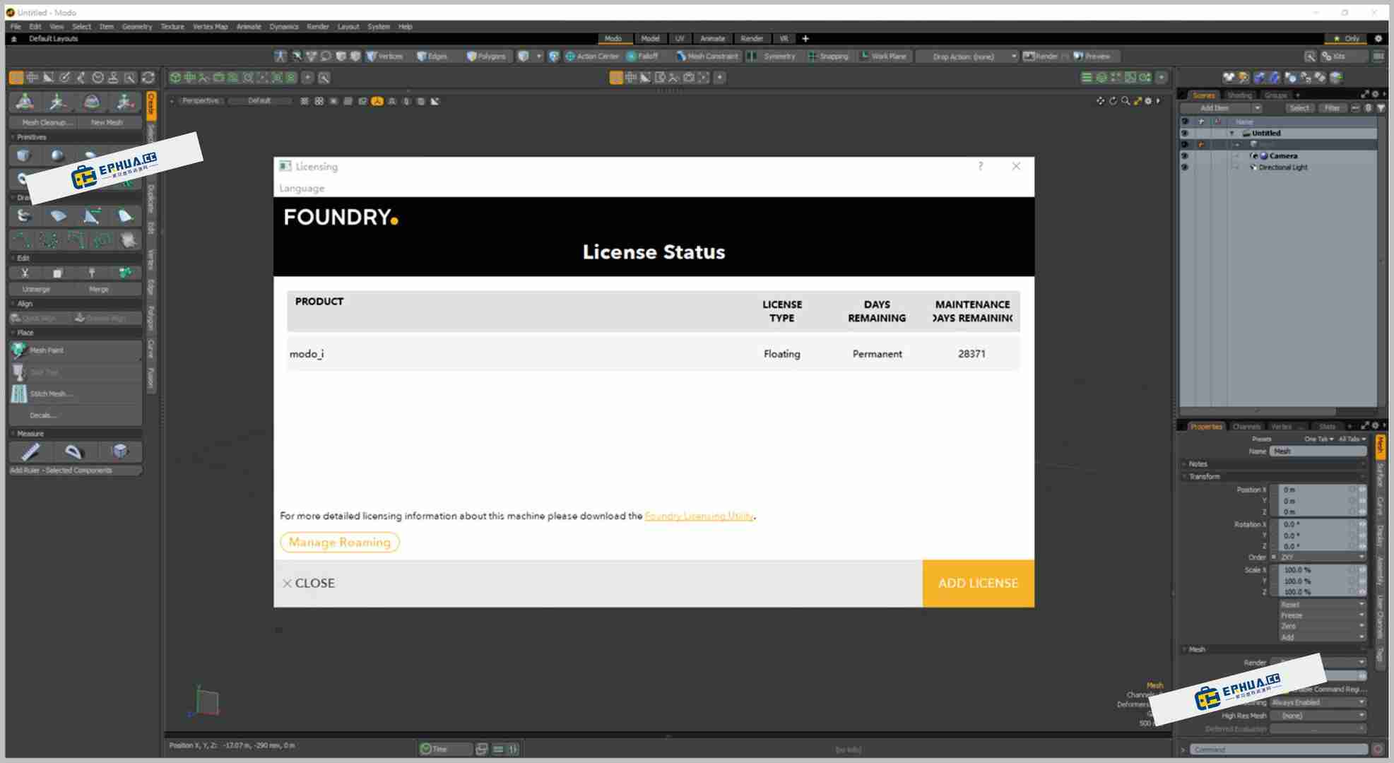Toggle visibility of the Directional Light
This screenshot has width=1394, height=763.
(x=1185, y=167)
